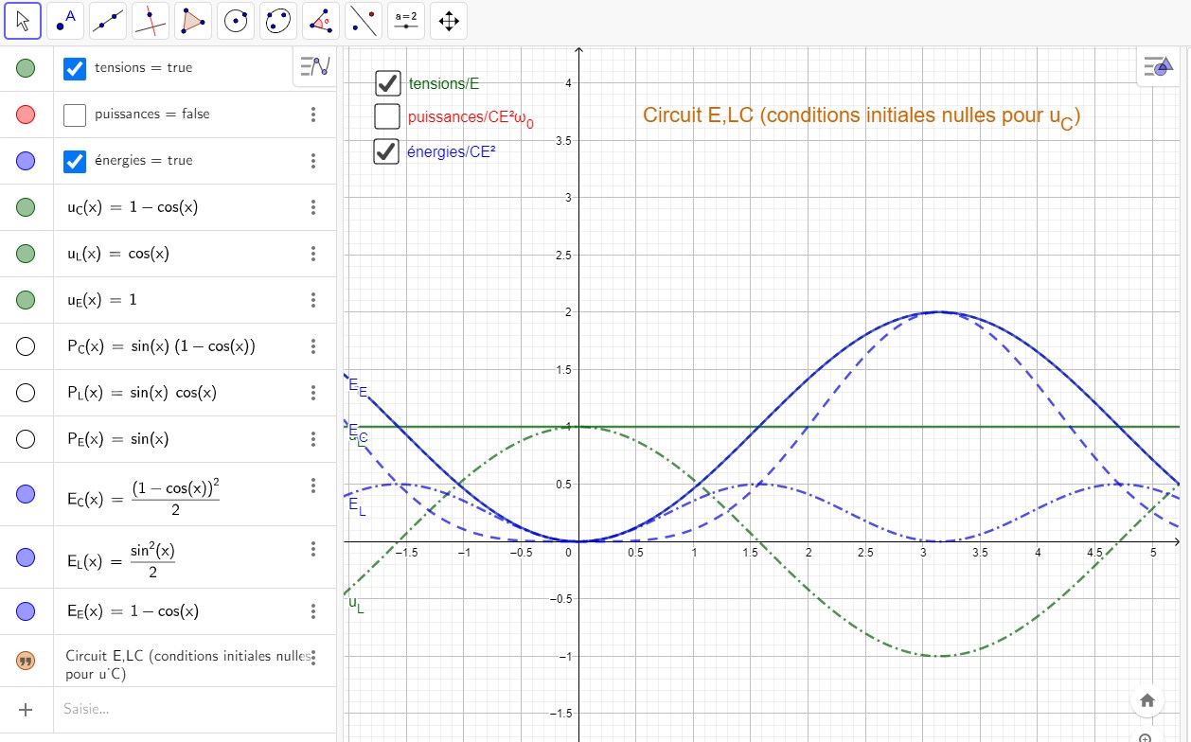This screenshot has height=742, width=1191.
Task: Choose the Angle measurement tool
Action: [321, 21]
